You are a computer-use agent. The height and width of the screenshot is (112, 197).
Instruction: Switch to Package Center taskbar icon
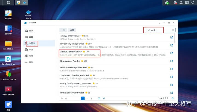(18, 3)
